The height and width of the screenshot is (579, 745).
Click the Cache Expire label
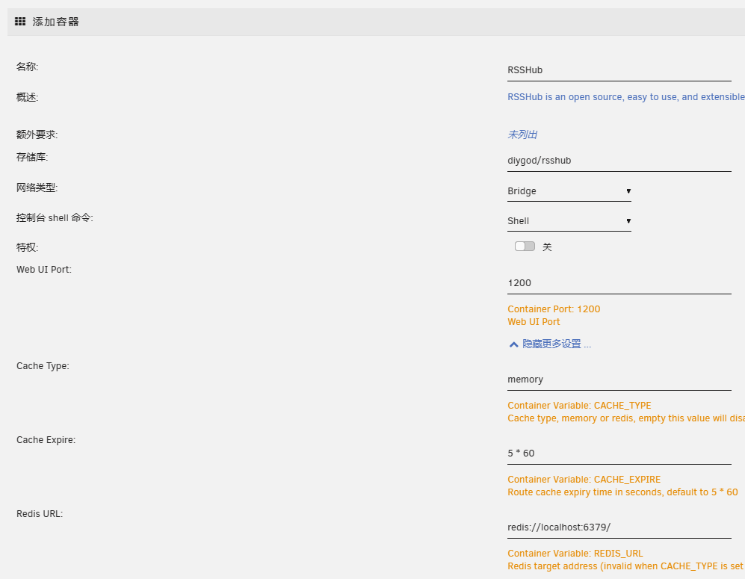[46, 440]
